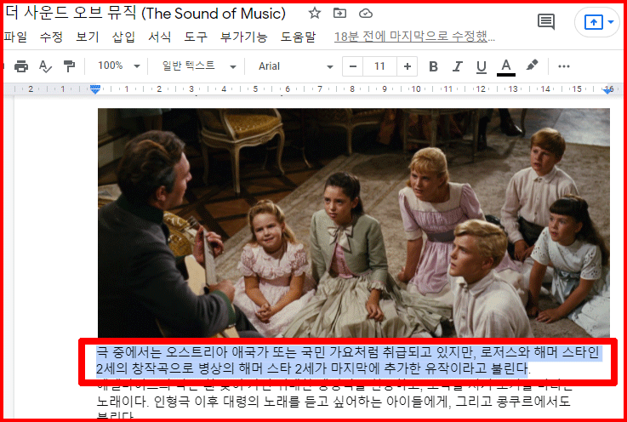Click the highlighted line starting '극 중에서는 오스트리아'
The width and height of the screenshot is (627, 422).
pos(347,352)
